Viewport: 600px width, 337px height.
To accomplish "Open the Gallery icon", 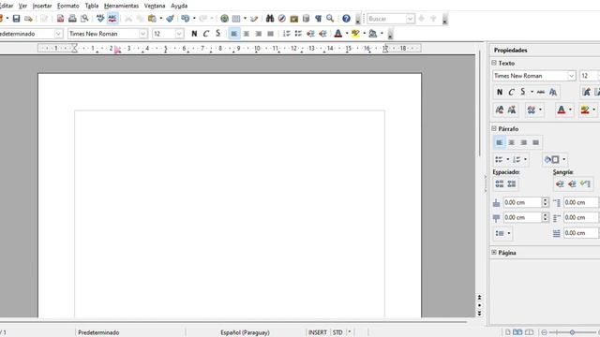I will (293, 19).
